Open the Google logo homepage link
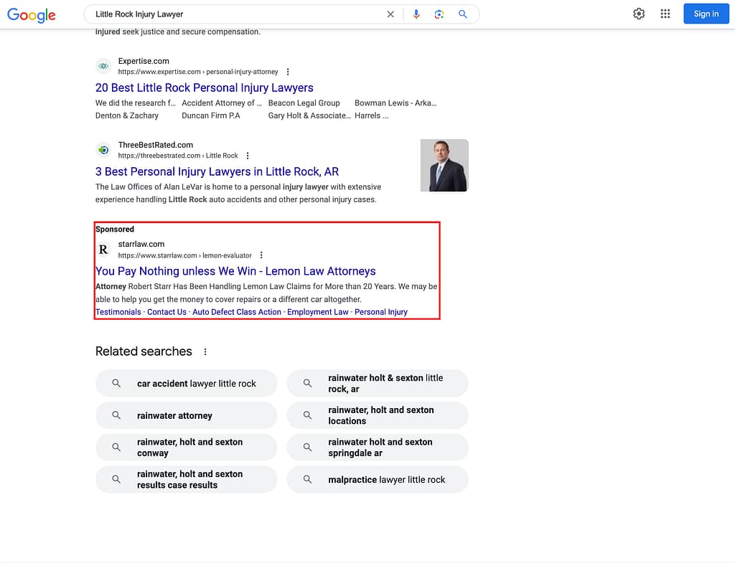735x563 pixels. click(x=32, y=14)
